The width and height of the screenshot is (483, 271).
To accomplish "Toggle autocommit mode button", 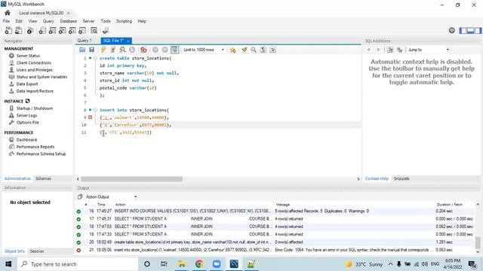I will 174,50.
